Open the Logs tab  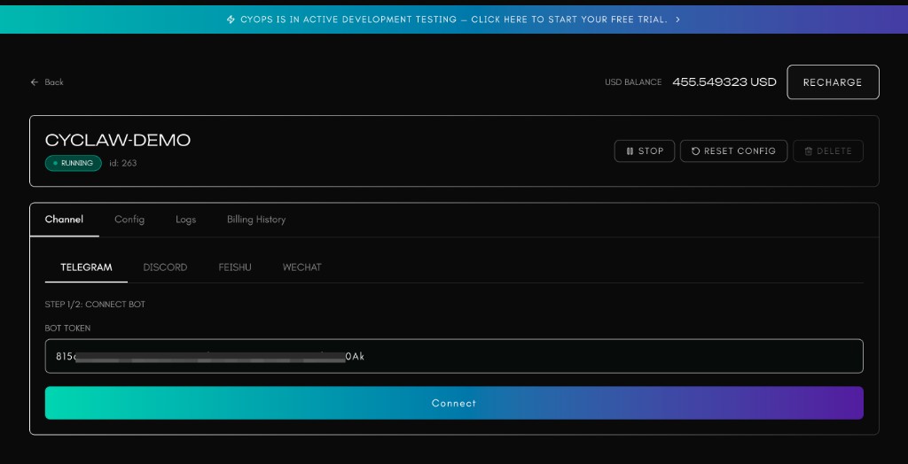tap(186, 220)
